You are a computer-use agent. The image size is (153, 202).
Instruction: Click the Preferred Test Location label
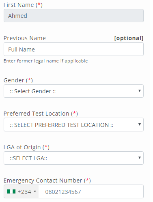tap(41, 114)
